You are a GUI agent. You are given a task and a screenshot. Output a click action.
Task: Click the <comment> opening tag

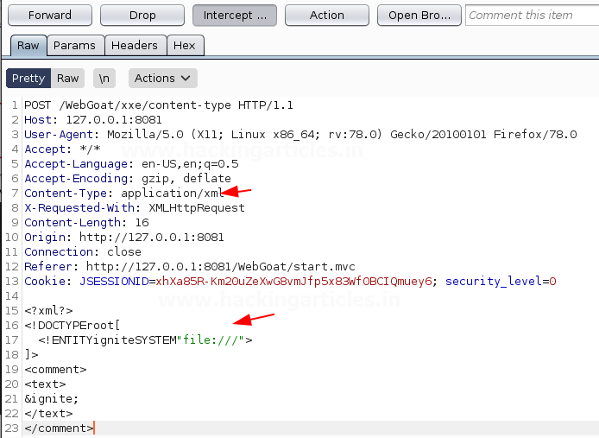click(55, 370)
